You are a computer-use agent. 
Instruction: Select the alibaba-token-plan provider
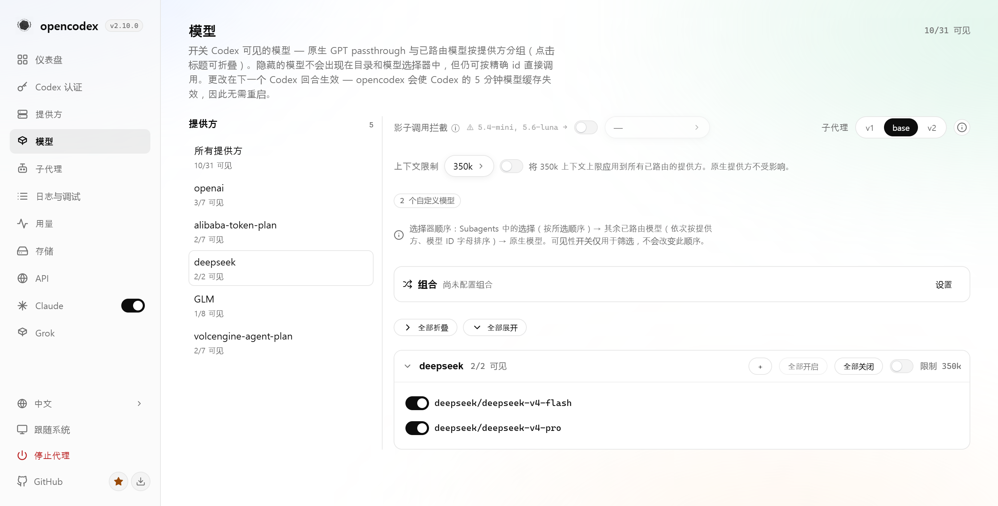pos(281,231)
